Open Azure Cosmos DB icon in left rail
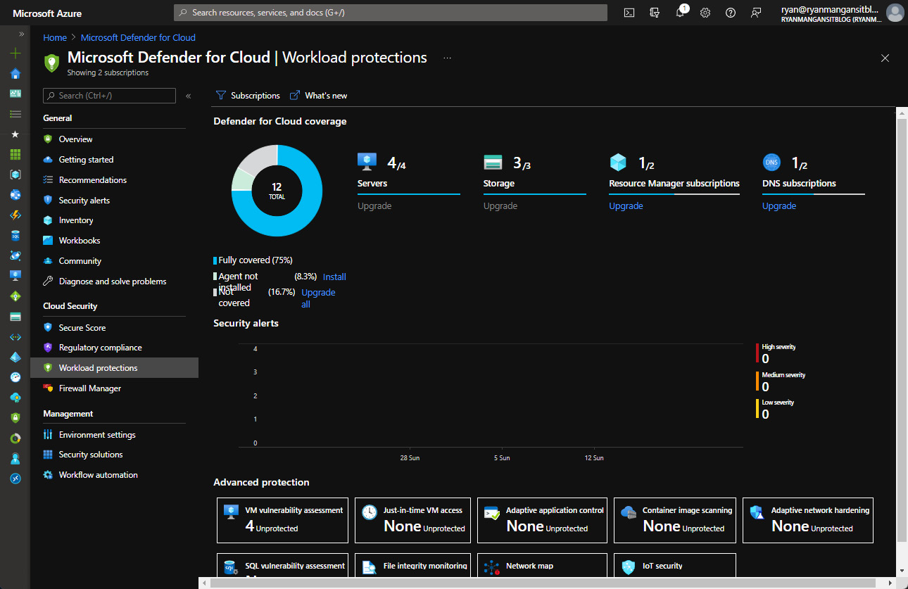908x589 pixels. coord(15,255)
